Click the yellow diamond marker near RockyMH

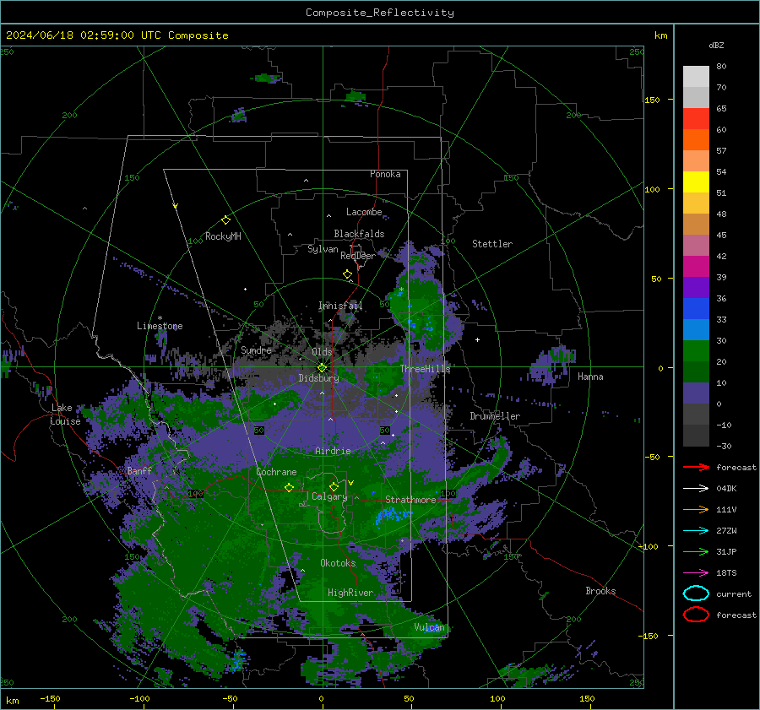(x=225, y=220)
